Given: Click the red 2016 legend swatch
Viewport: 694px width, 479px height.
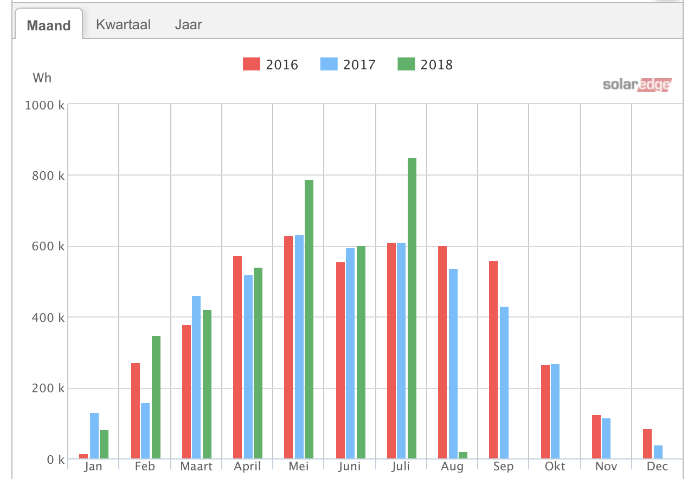Looking at the screenshot, I should tap(252, 64).
